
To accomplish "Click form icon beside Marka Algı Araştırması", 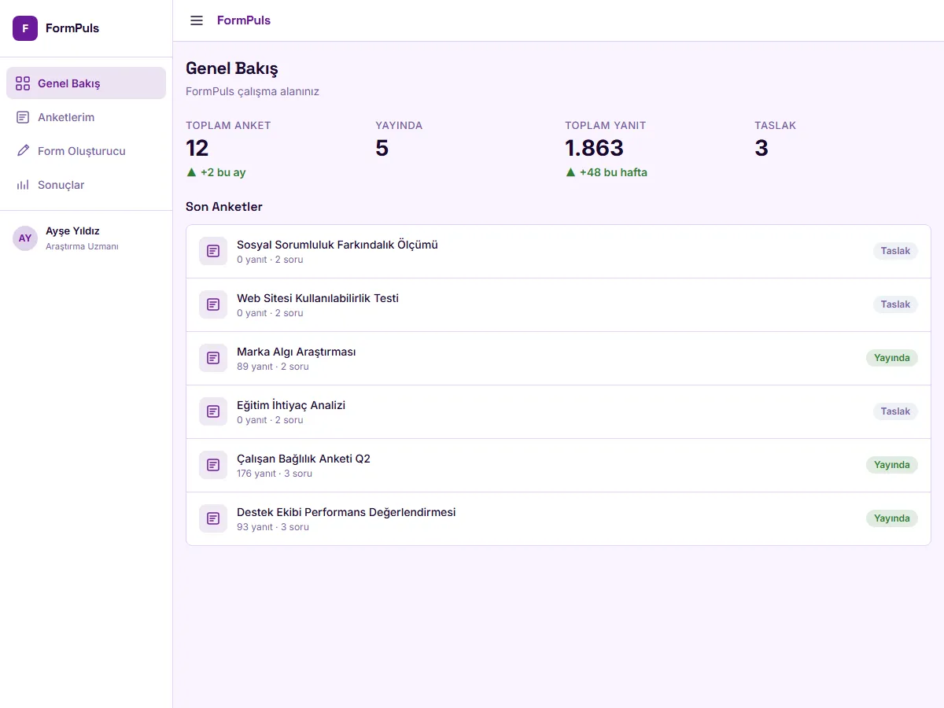I will coord(213,358).
